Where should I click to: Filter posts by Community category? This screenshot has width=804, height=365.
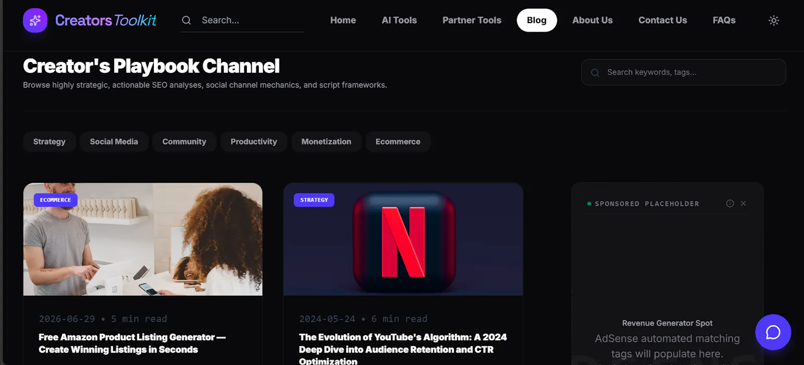tap(184, 142)
